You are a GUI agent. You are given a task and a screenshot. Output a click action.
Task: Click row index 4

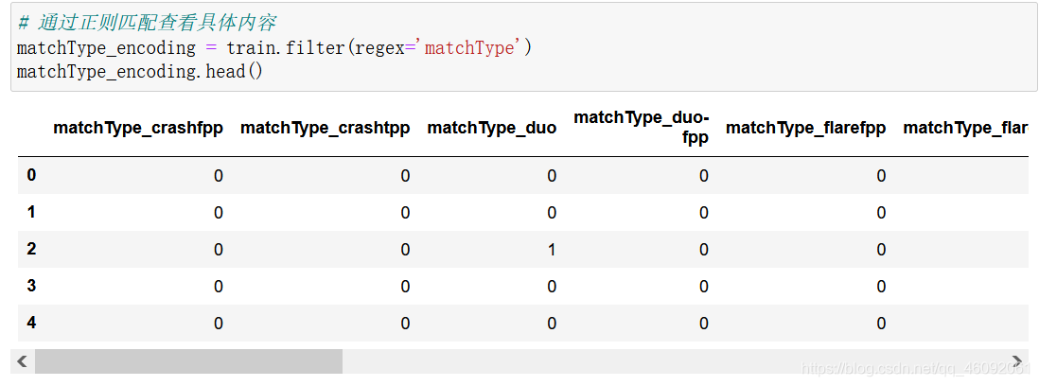click(x=31, y=324)
